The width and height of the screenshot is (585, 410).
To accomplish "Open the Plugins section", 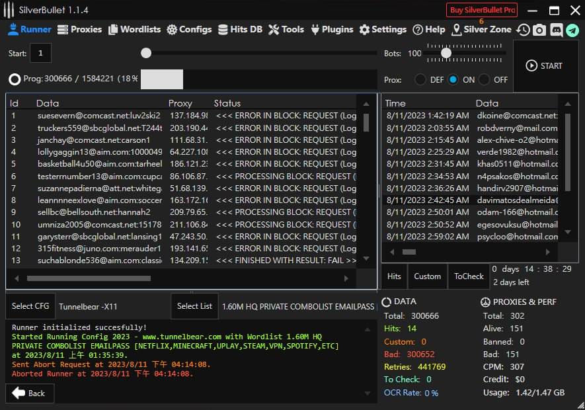I will tap(332, 29).
